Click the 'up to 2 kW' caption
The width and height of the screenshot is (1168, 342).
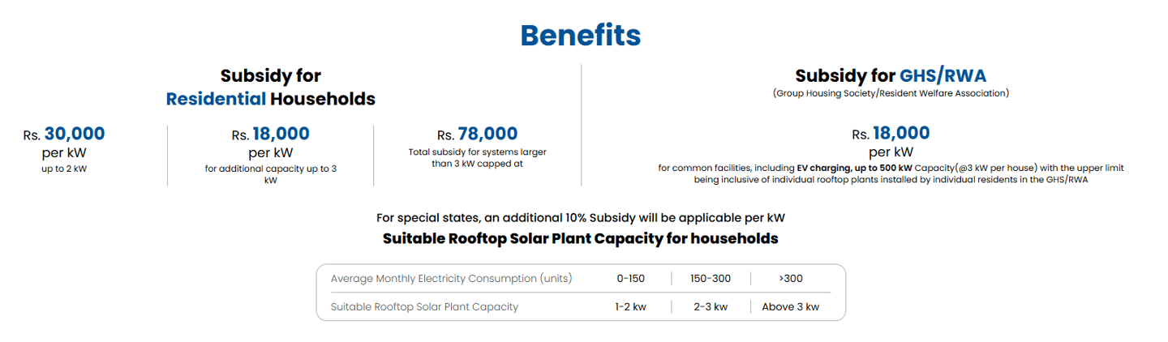pos(64,169)
